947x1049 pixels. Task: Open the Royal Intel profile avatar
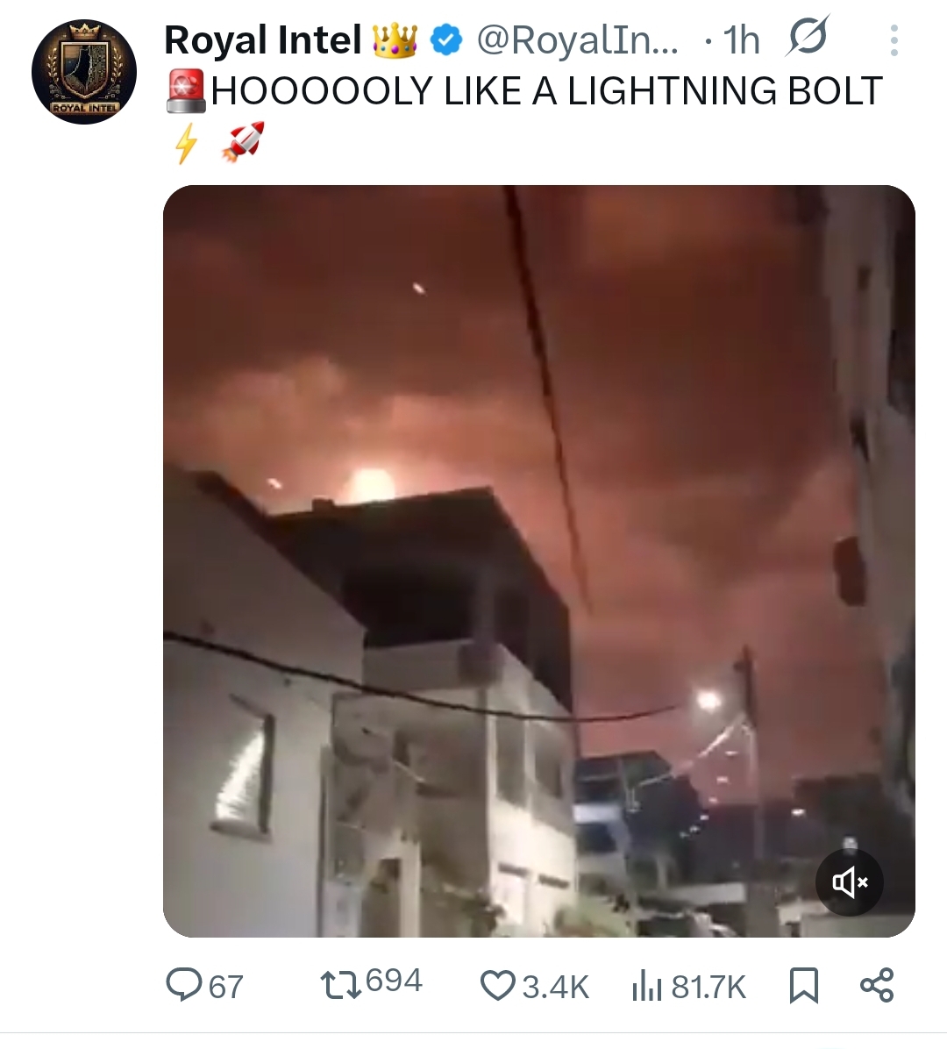[x=84, y=72]
